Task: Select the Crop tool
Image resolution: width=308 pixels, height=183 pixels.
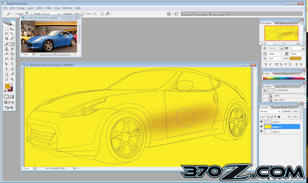Action: [x=6, y=39]
